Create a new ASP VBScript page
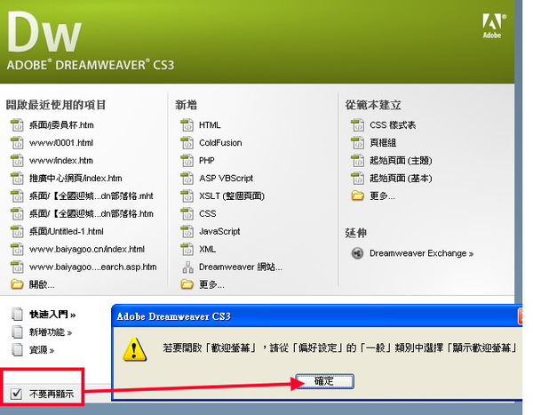This screenshot has width=533, height=415. 226,179
